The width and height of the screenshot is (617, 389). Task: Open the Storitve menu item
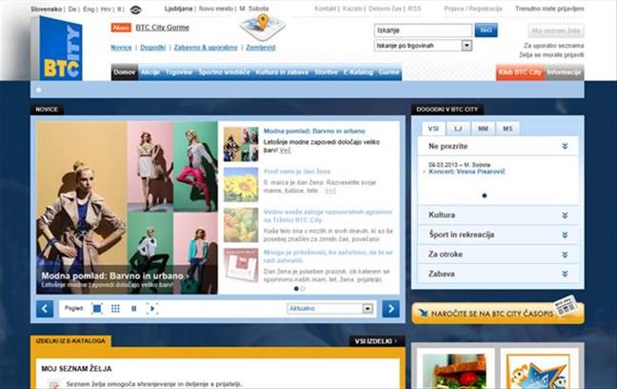pyautogui.click(x=326, y=72)
